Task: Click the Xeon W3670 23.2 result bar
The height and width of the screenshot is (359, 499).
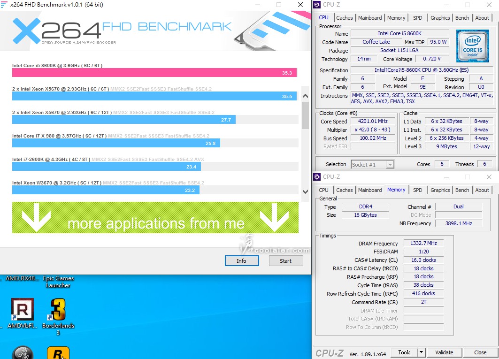Action: point(106,190)
